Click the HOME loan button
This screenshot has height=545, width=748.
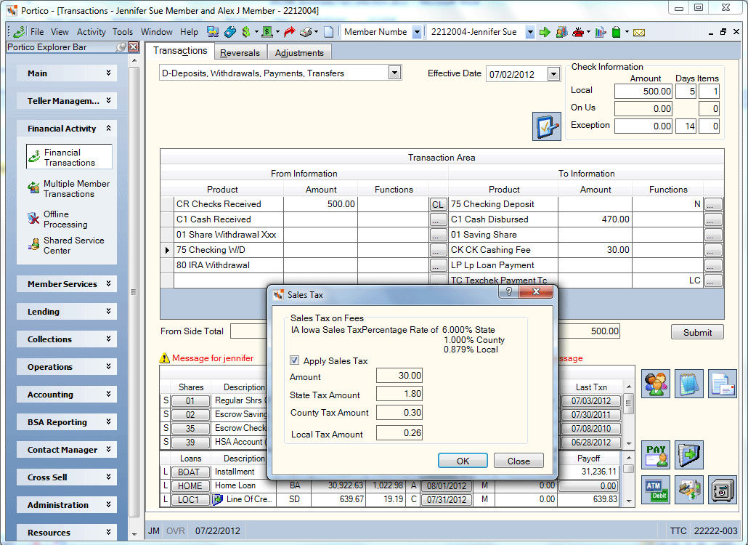(x=190, y=486)
